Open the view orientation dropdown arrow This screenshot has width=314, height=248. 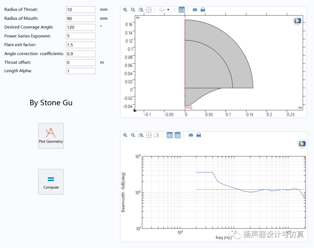pyautogui.click(x=168, y=10)
